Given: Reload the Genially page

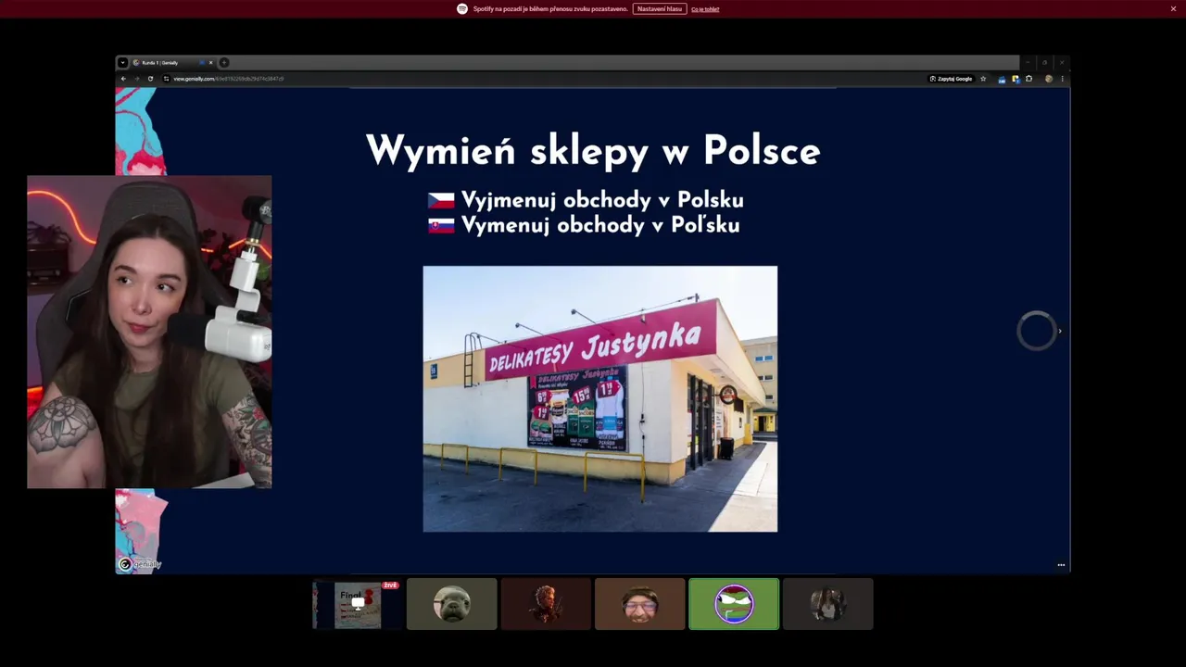Looking at the screenshot, I should pos(150,79).
